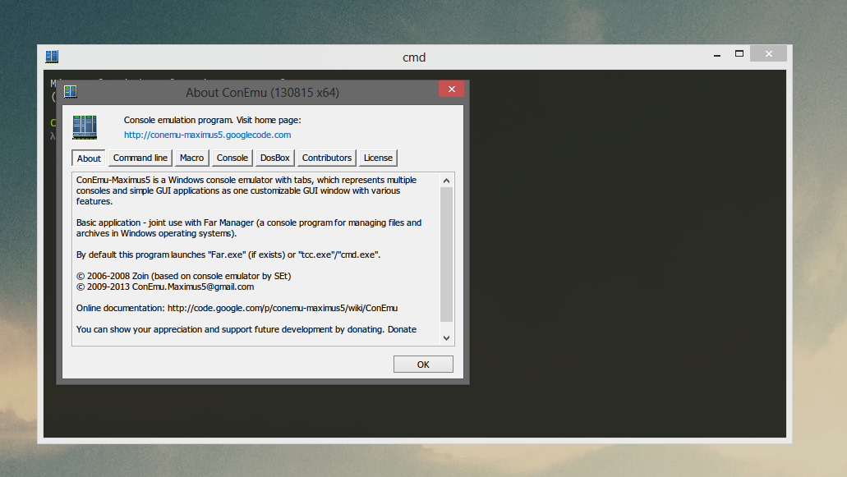Switch to the Macro tab

point(191,158)
